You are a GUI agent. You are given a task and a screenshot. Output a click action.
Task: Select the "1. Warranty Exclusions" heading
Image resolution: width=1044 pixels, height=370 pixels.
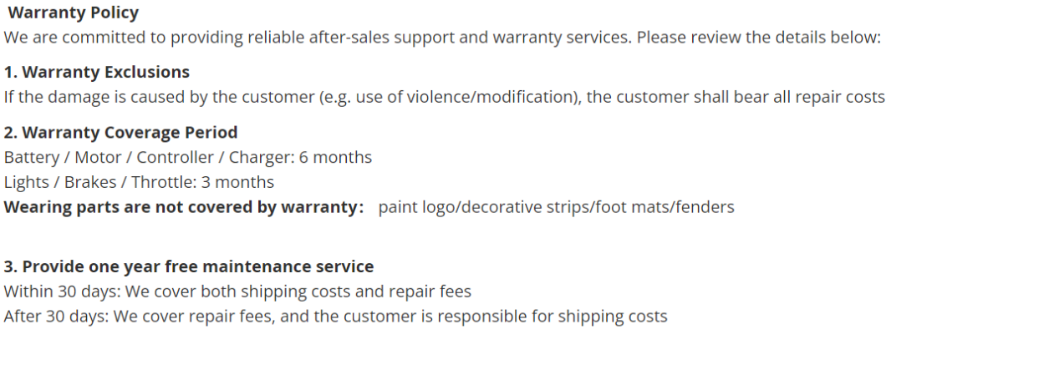(x=97, y=72)
